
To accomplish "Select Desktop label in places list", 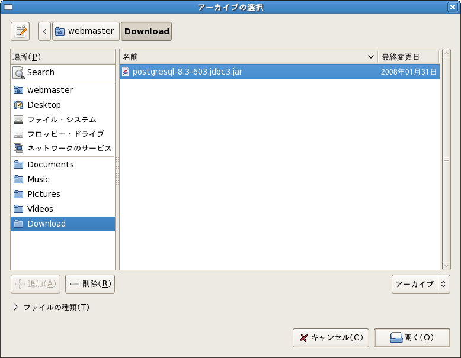I will [44, 105].
